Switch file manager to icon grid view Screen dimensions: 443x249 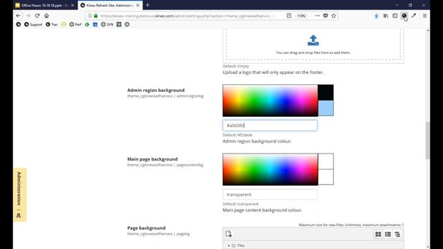pyautogui.click(x=378, y=234)
